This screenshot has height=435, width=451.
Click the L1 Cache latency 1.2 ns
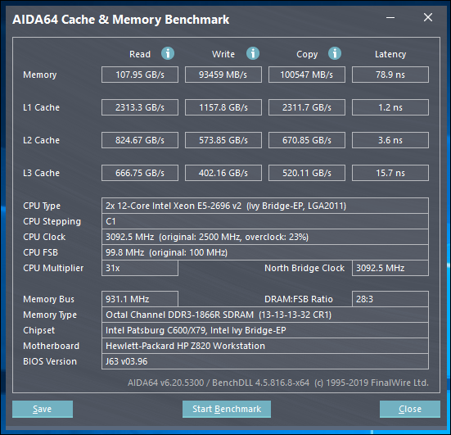coord(390,107)
